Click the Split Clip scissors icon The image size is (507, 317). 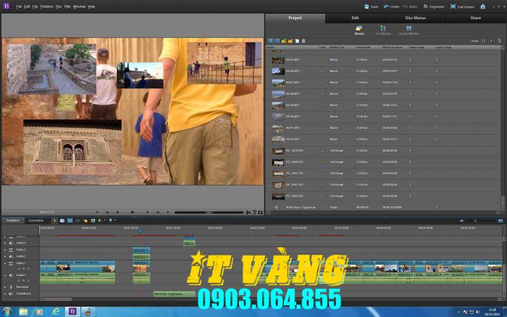(x=248, y=213)
